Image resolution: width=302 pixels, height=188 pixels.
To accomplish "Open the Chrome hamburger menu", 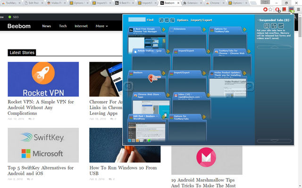I will click(x=298, y=9).
